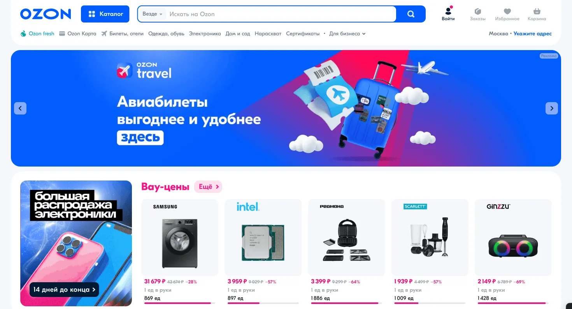Screen dimensions: 572x309
Task: Open Ozon Карта card link
Action: [x=78, y=34]
